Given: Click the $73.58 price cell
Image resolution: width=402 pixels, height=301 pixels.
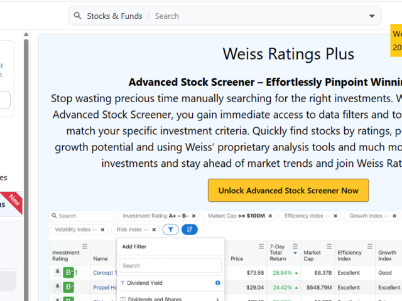Looking at the screenshot, I should tap(255, 273).
